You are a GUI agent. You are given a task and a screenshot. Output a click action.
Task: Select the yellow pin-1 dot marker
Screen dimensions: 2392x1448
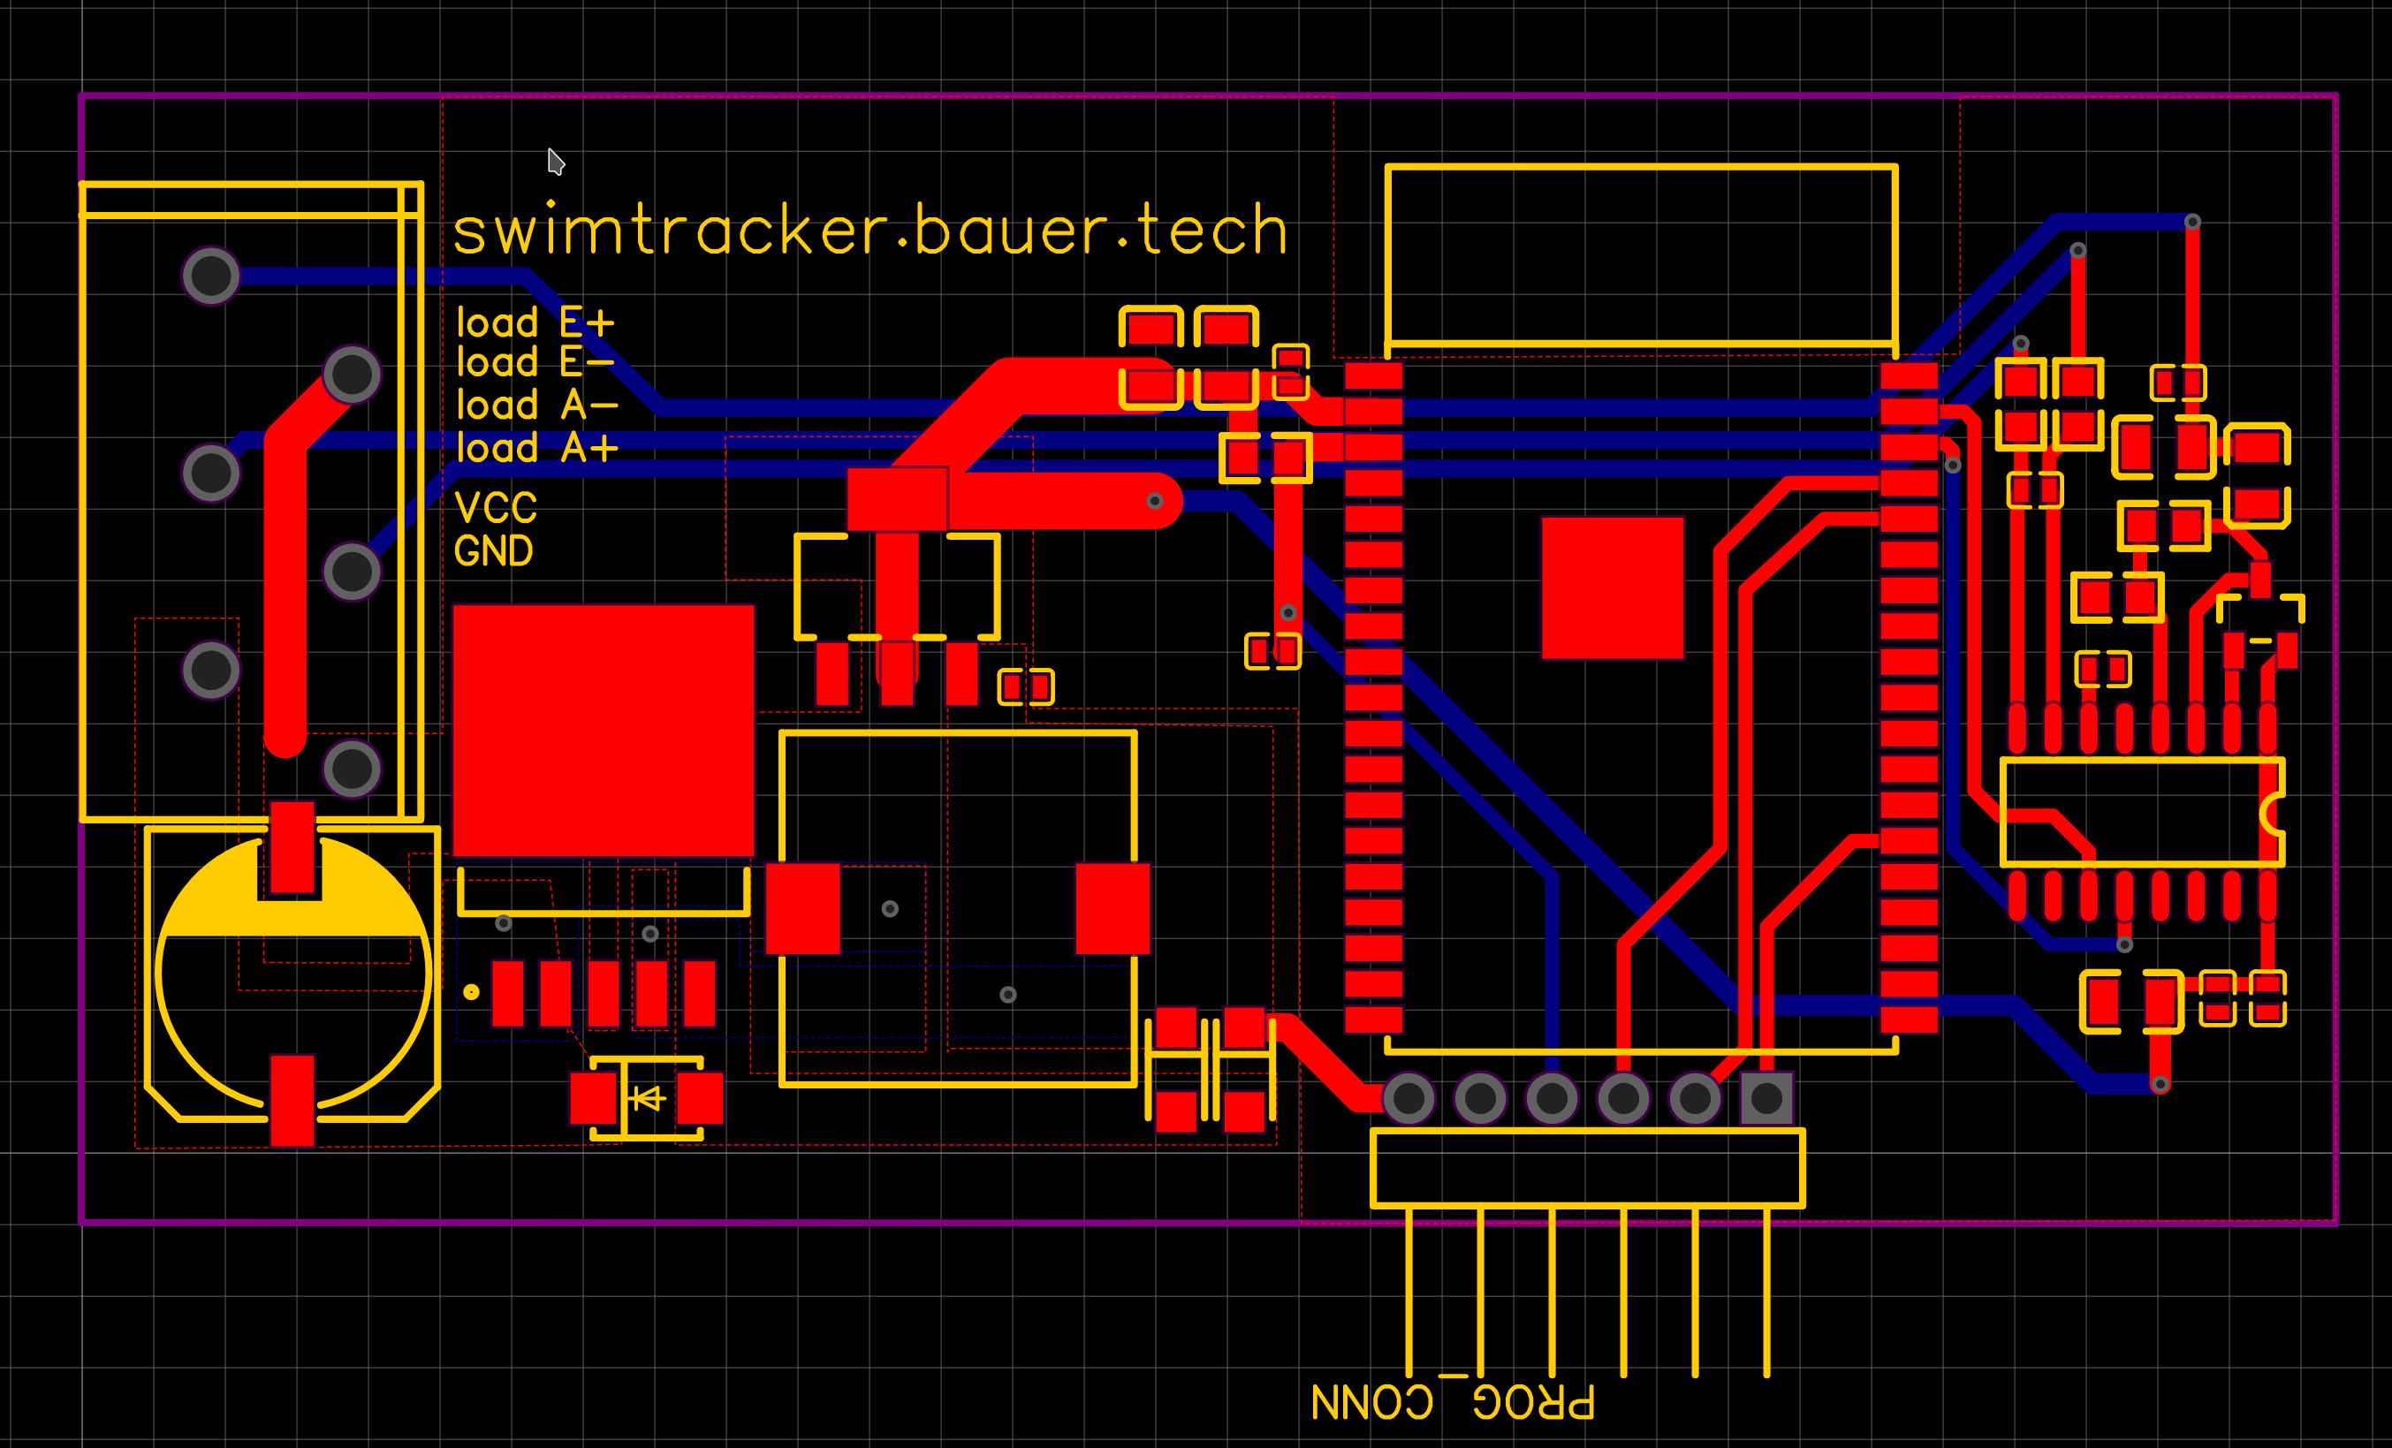[471, 992]
